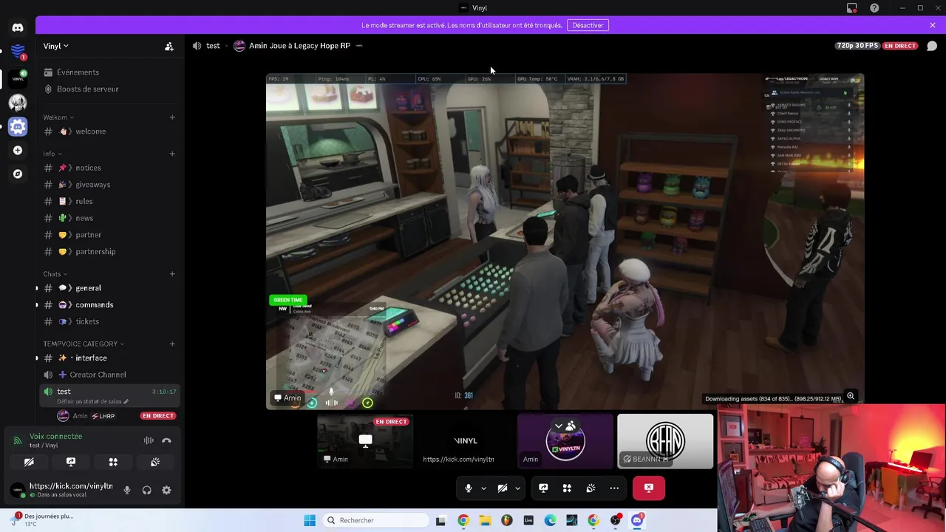Viewport: 946px width, 532px height.
Task: Join the Creator Channel voice channel
Action: [x=109, y=375]
